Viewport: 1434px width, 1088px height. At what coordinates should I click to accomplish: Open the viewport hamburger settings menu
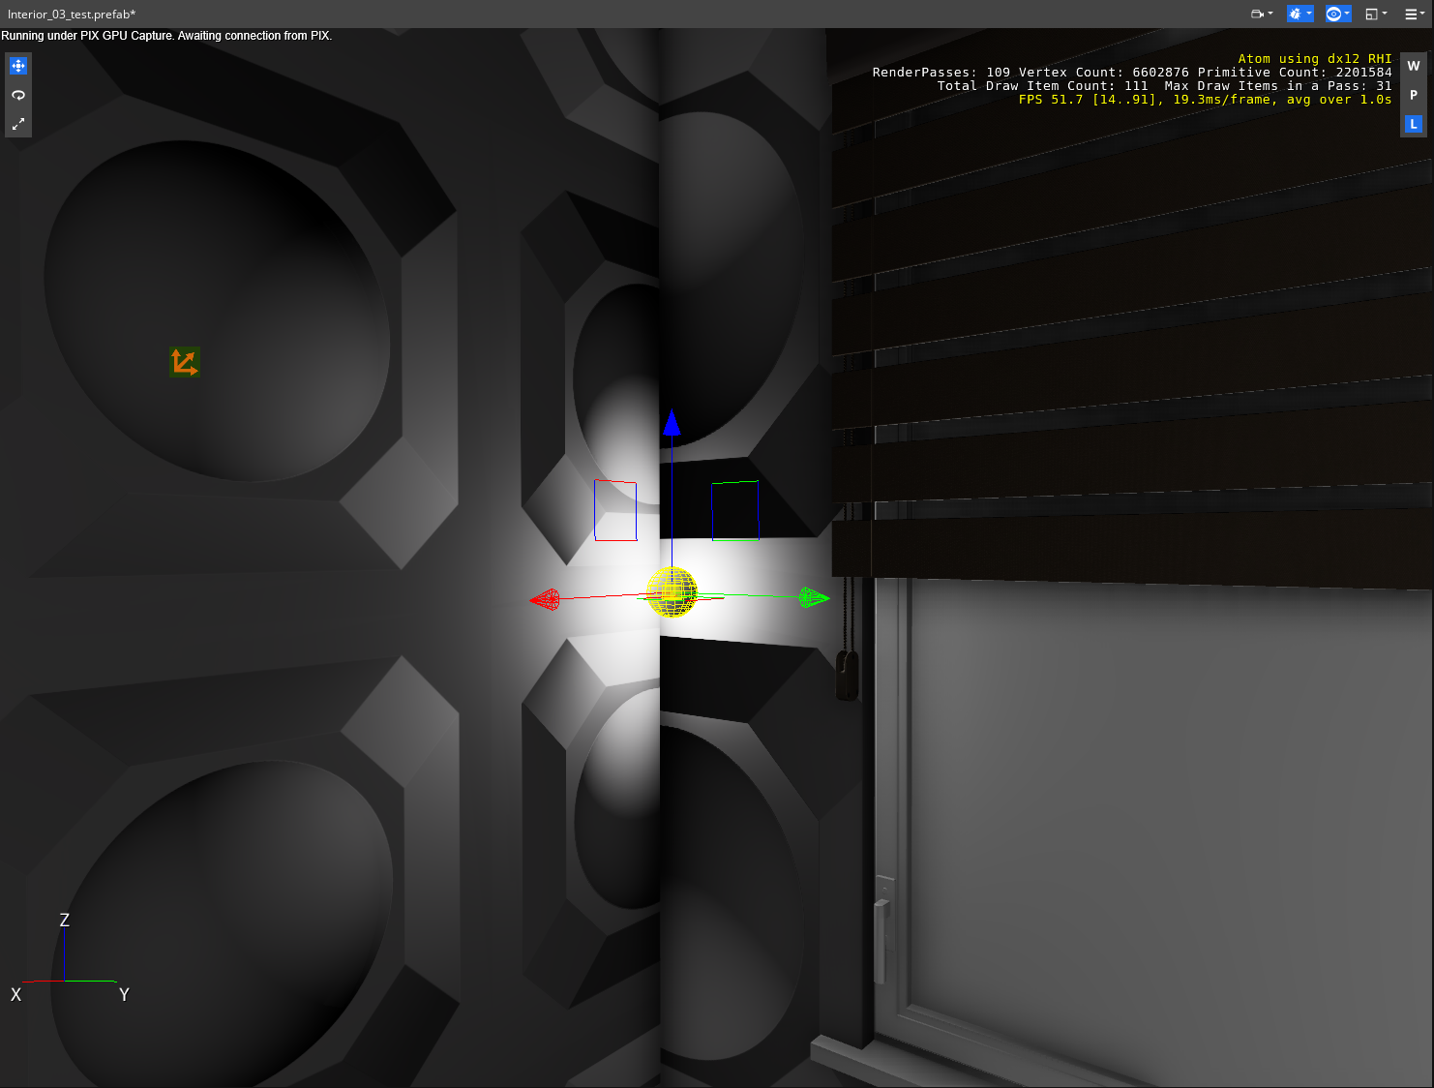point(1411,14)
